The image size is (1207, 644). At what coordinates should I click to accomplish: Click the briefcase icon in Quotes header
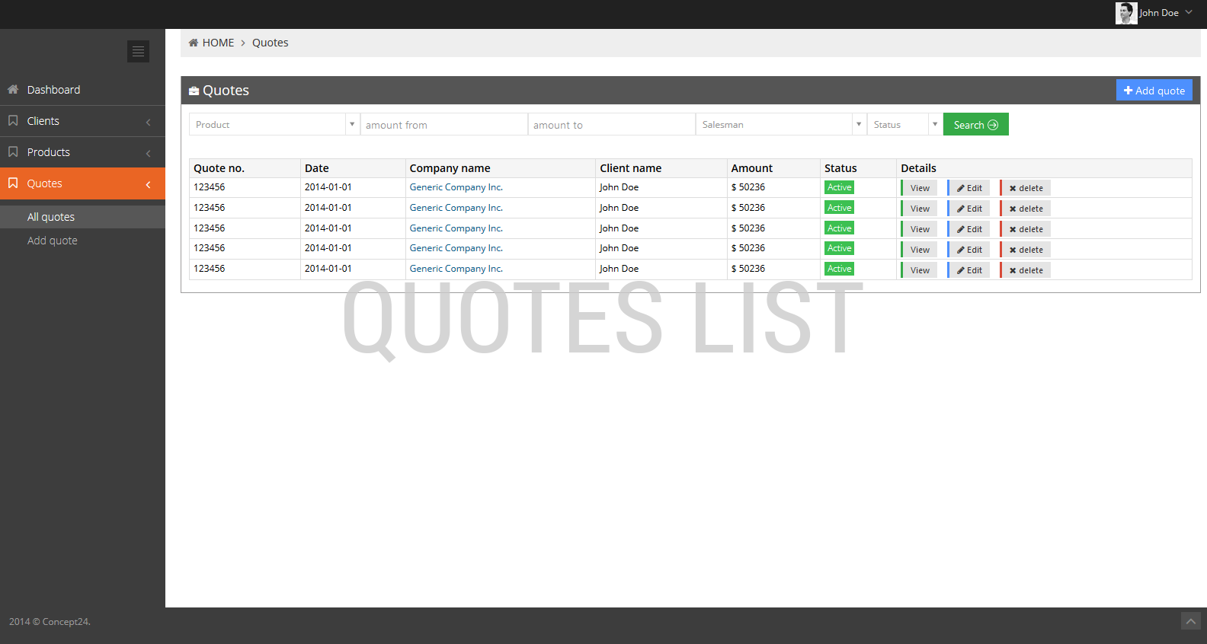click(194, 91)
